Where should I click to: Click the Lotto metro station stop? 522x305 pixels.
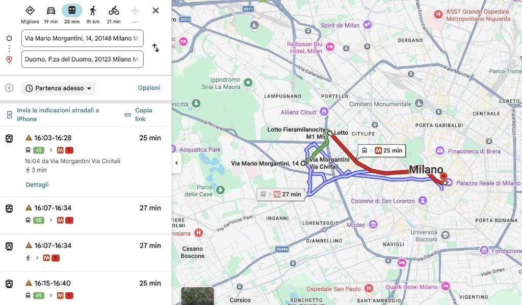[x=330, y=133]
